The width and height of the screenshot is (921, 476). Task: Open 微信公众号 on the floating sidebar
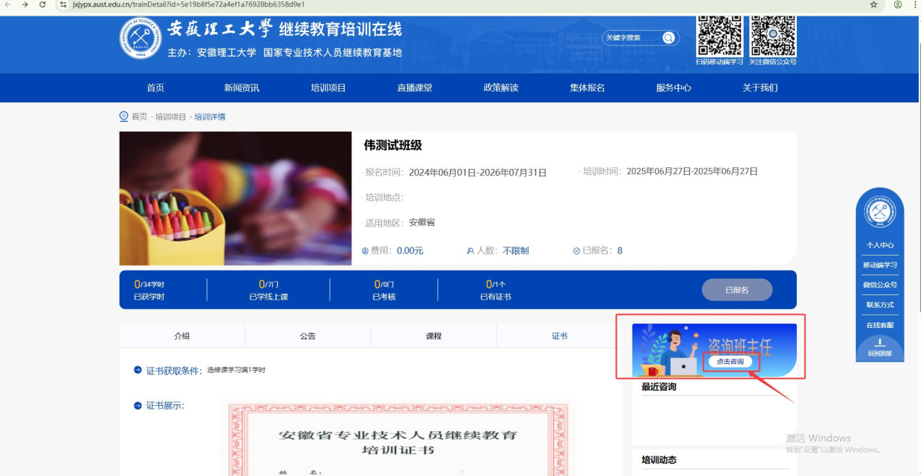point(880,285)
